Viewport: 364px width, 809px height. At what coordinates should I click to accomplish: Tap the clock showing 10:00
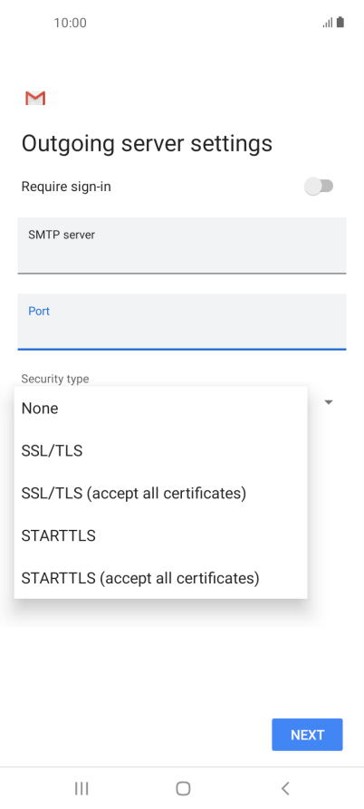tap(70, 23)
